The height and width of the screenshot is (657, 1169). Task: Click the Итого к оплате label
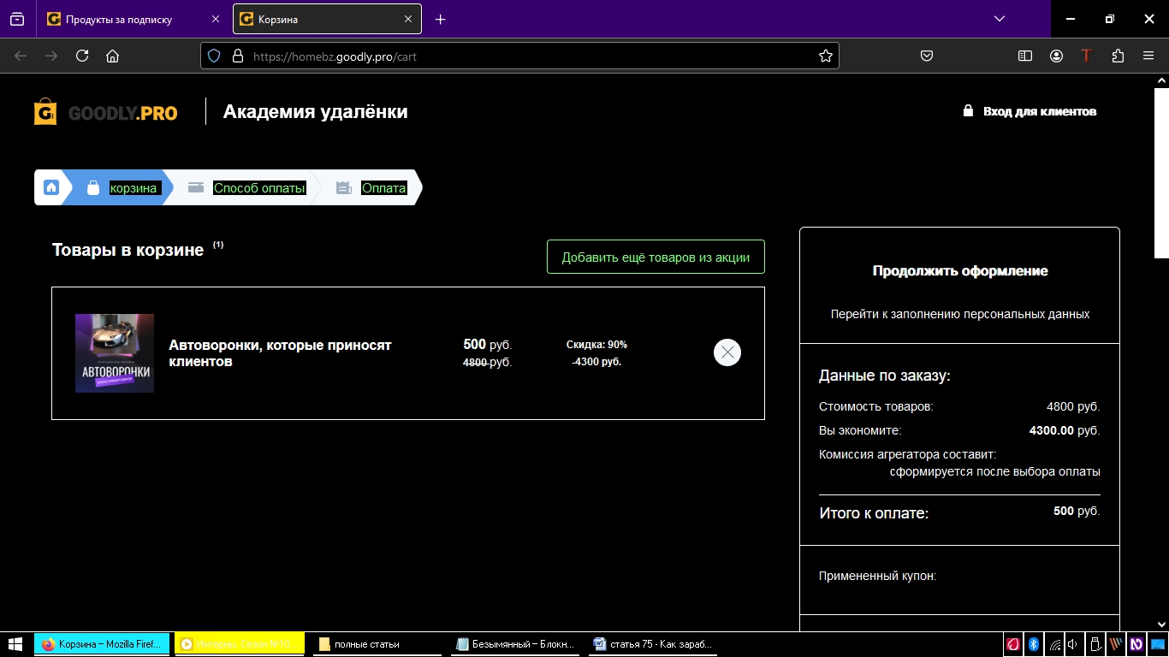(874, 513)
